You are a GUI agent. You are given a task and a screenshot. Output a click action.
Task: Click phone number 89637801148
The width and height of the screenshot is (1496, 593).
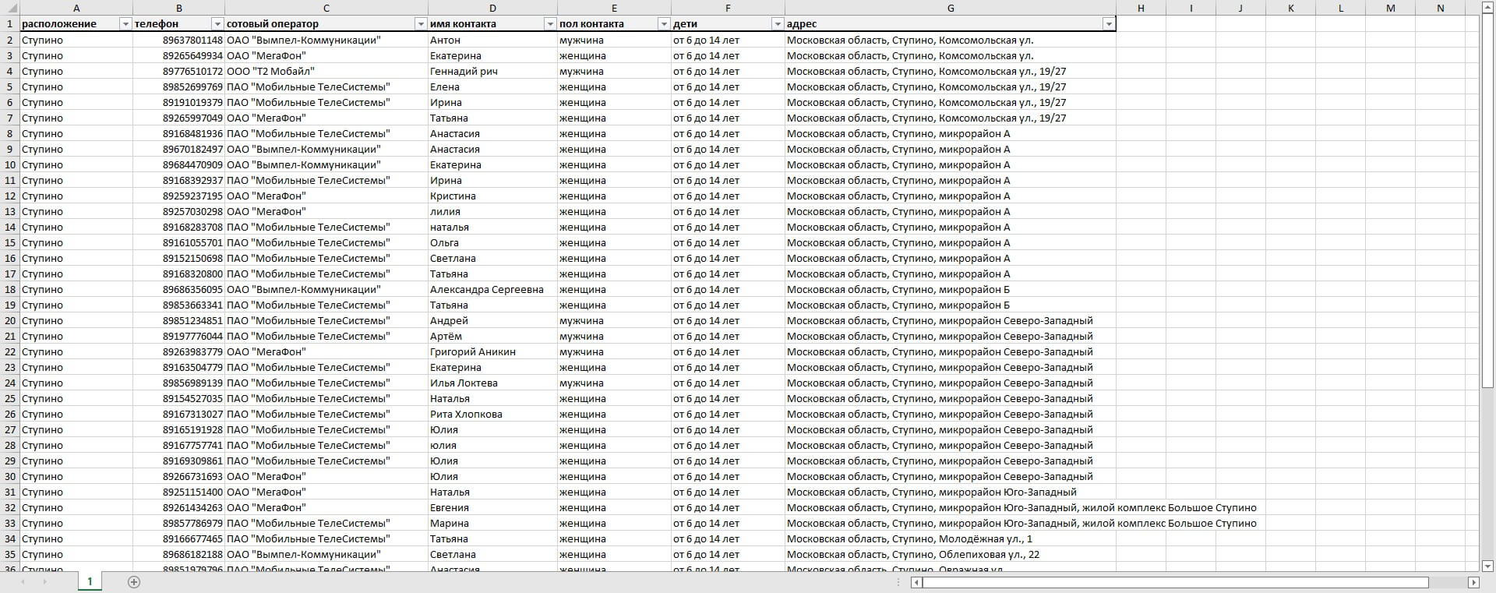[x=178, y=40]
